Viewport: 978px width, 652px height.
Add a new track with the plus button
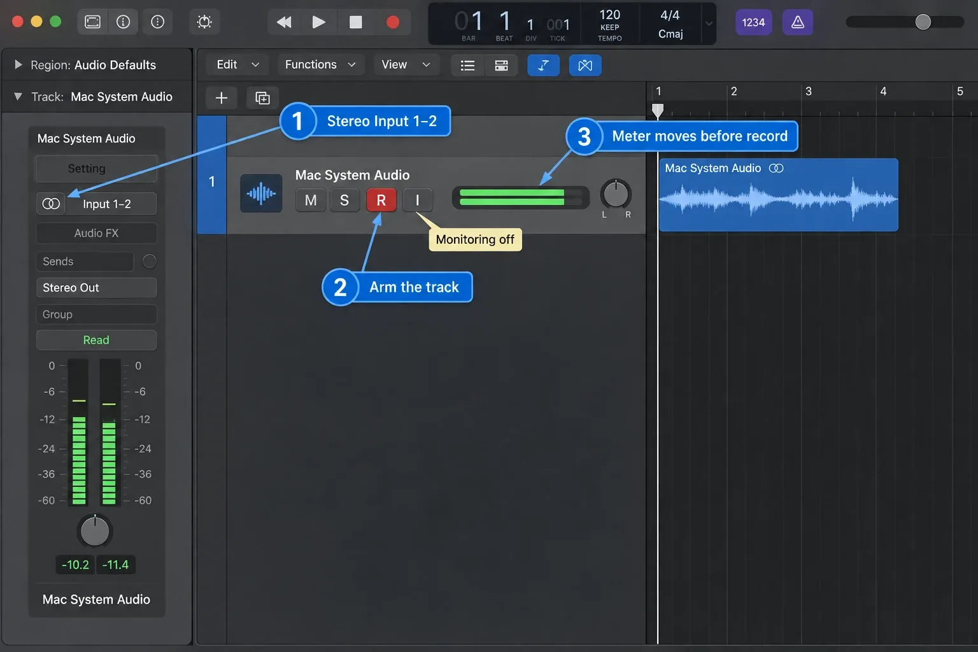(222, 97)
